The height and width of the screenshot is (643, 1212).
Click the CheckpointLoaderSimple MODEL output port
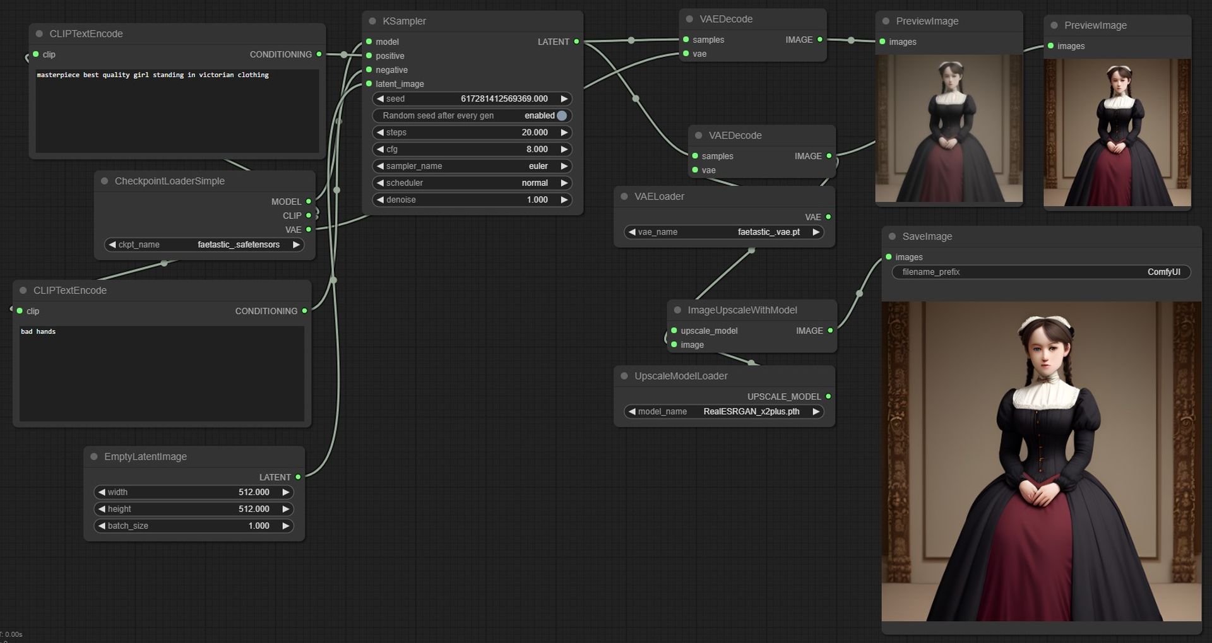309,202
